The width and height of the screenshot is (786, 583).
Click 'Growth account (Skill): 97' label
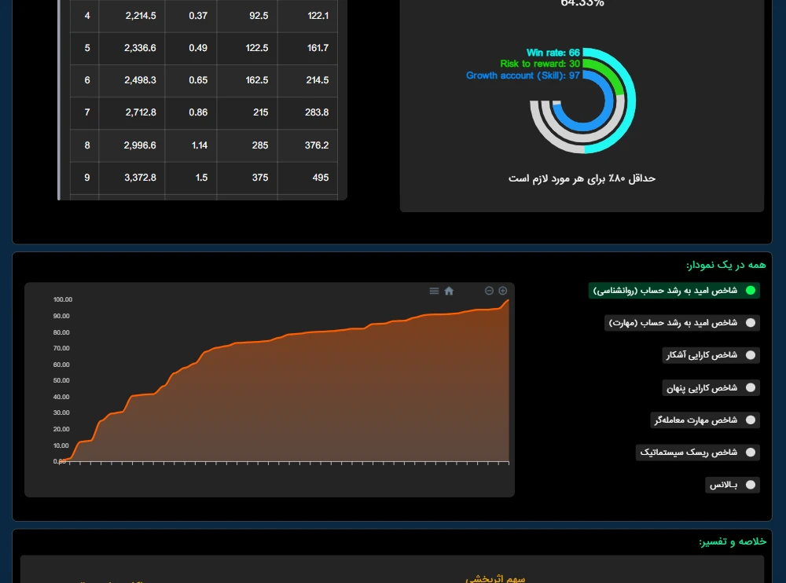[523, 75]
